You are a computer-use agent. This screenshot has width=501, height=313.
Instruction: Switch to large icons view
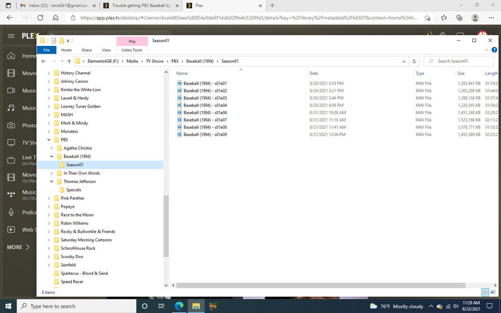(x=493, y=292)
